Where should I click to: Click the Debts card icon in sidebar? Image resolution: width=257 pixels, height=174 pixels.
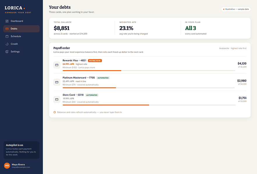[7, 29]
